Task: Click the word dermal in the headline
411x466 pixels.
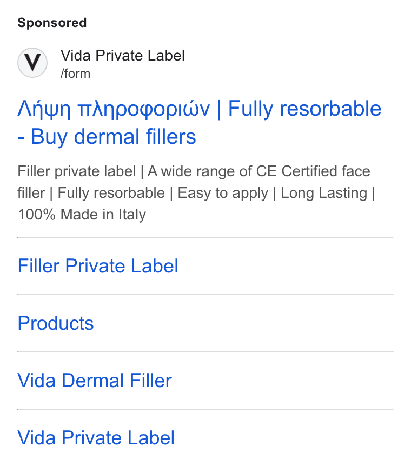Action: (107, 137)
